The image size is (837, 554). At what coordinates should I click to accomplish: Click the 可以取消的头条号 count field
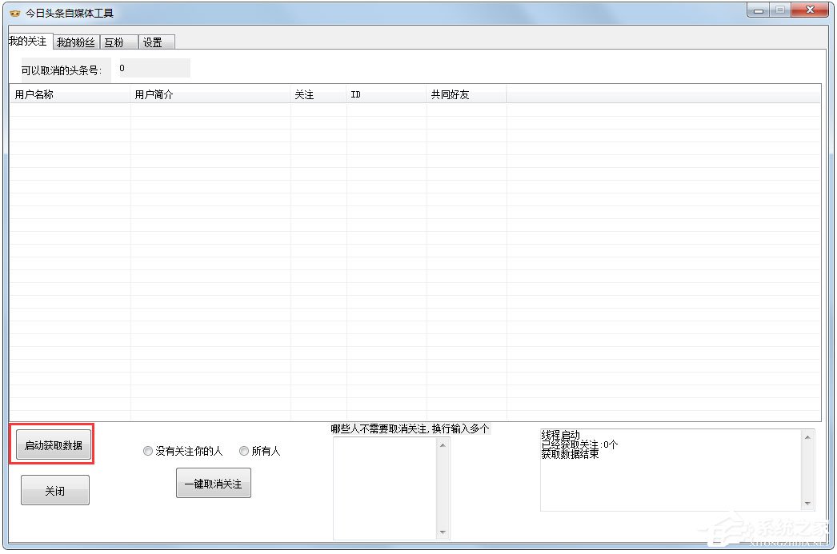pos(152,69)
